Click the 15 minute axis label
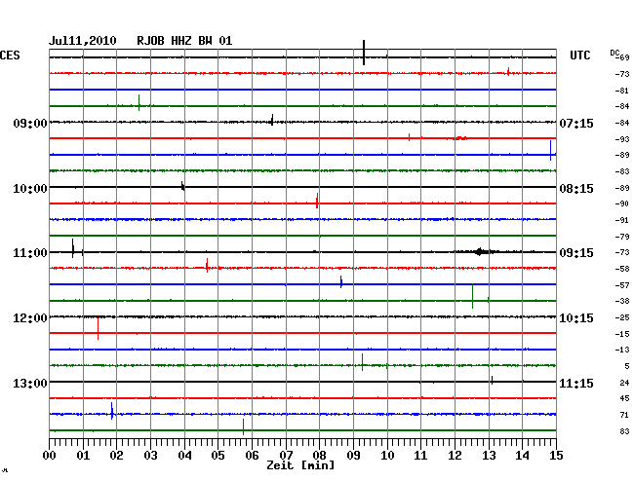Screen dimensions: 634x481 (x=556, y=456)
